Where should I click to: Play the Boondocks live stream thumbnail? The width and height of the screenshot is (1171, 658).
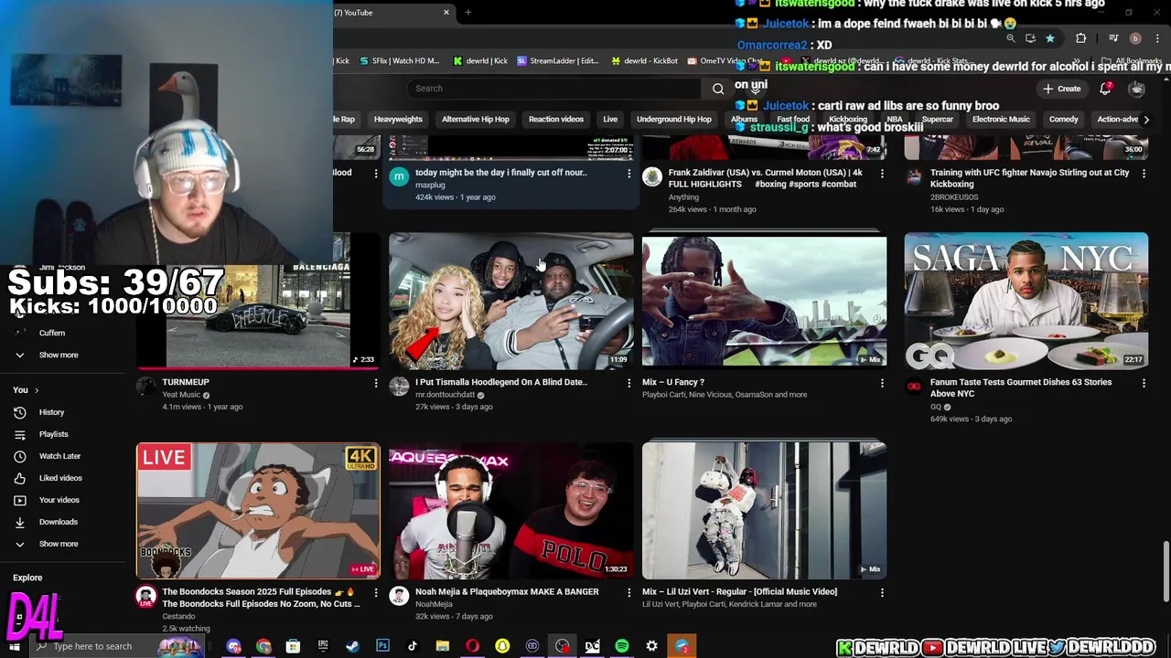(258, 511)
